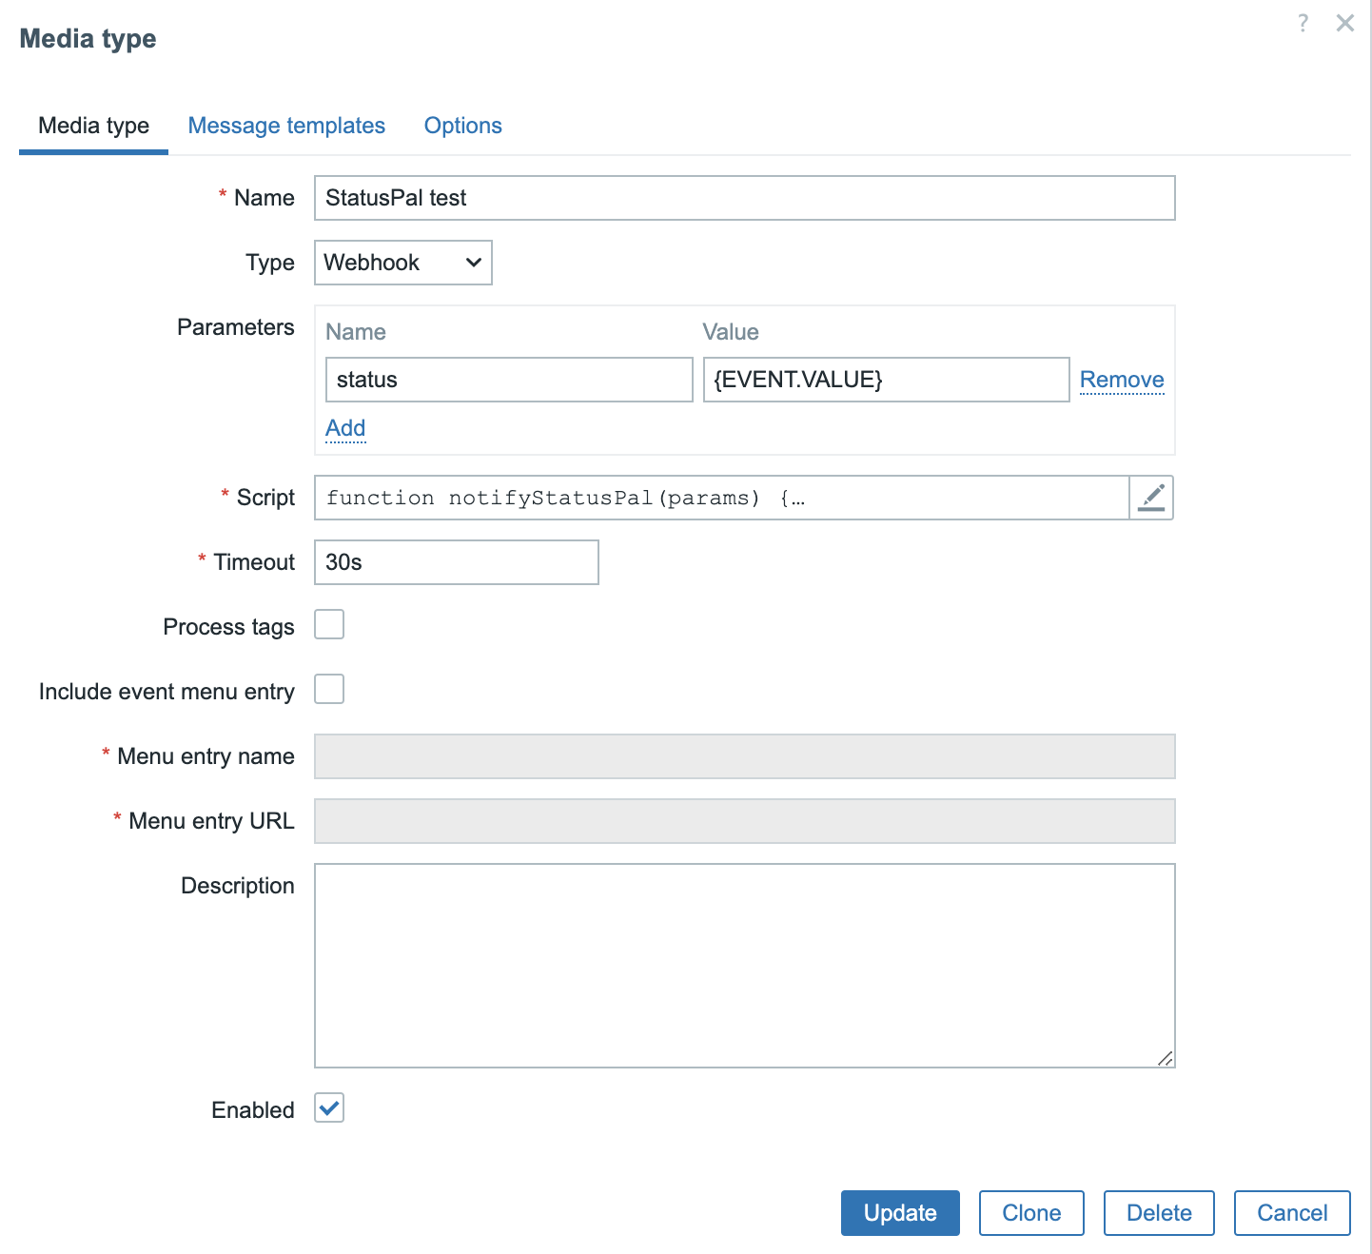Close the Media type dialog
This screenshot has height=1254, width=1372.
pos(1344,23)
